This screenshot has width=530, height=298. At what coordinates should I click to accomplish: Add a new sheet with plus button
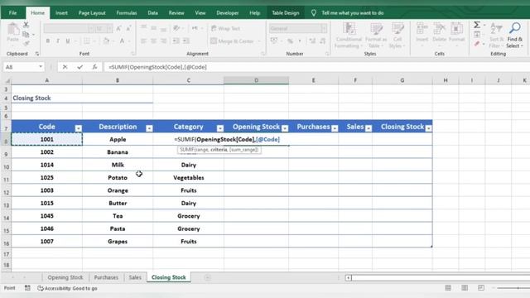pyautogui.click(x=208, y=277)
